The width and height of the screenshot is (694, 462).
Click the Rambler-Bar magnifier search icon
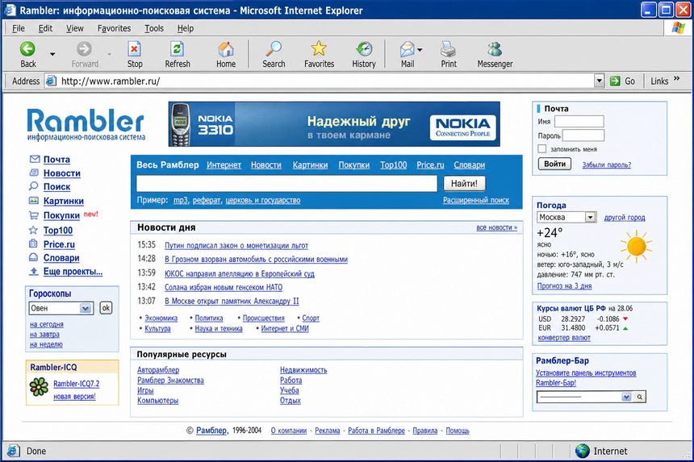[x=640, y=397]
